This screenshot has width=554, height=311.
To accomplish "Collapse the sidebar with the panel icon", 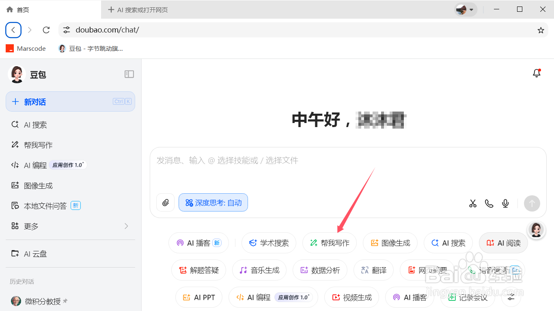I will pos(129,74).
